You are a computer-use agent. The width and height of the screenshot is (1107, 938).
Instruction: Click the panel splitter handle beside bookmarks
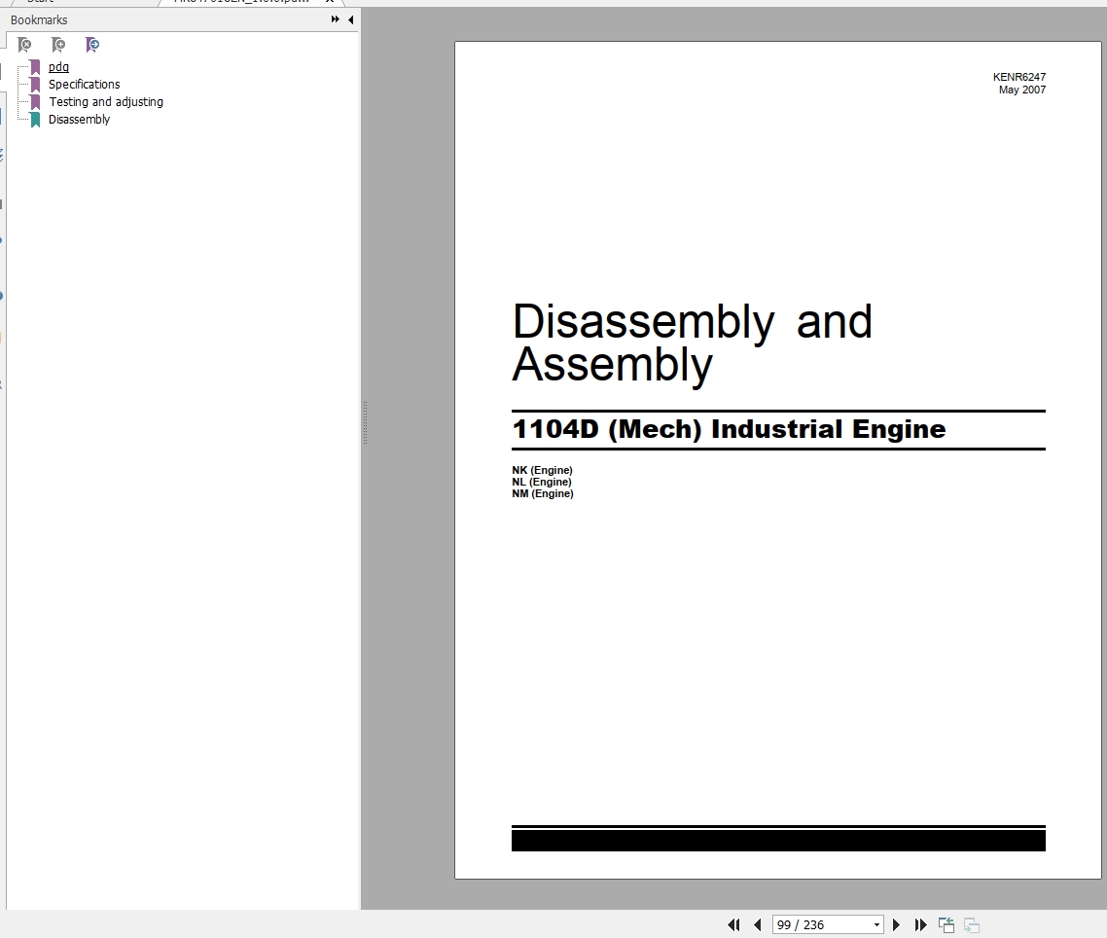pyautogui.click(x=365, y=423)
